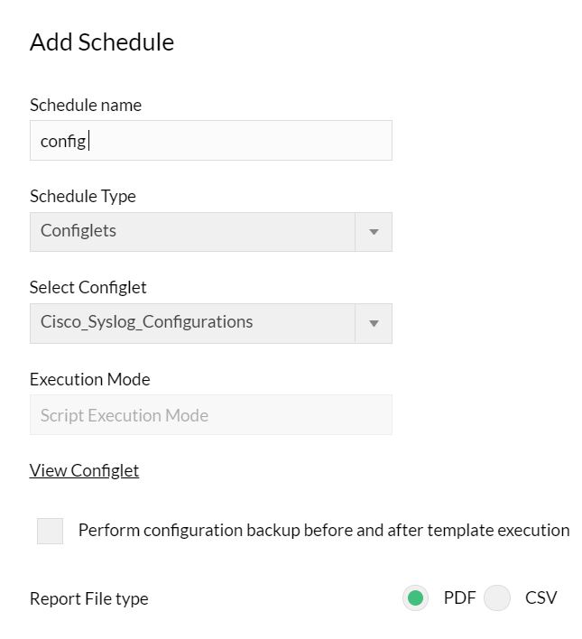The height and width of the screenshot is (639, 582).
Task: Click the Cisco_Syslog_Configurations selection box
Action: (x=192, y=323)
